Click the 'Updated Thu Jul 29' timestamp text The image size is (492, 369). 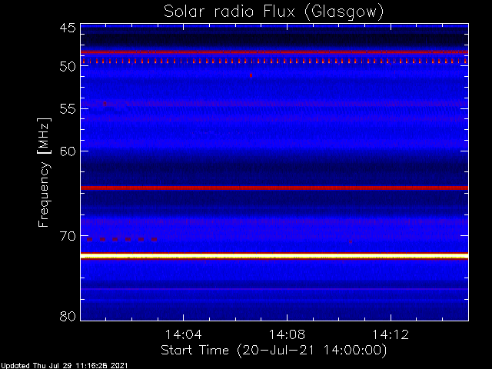[65, 366]
